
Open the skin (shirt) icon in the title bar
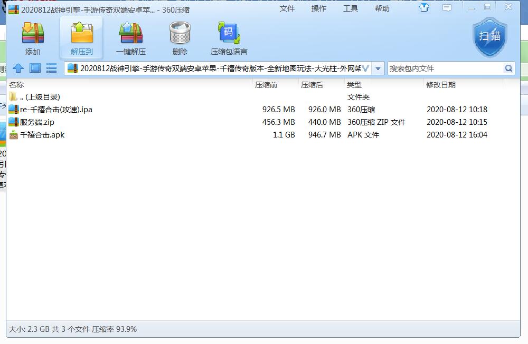(424, 8)
